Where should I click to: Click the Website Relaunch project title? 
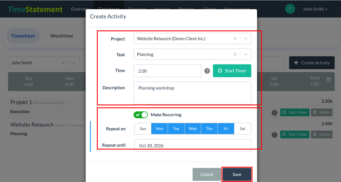pos(32,125)
